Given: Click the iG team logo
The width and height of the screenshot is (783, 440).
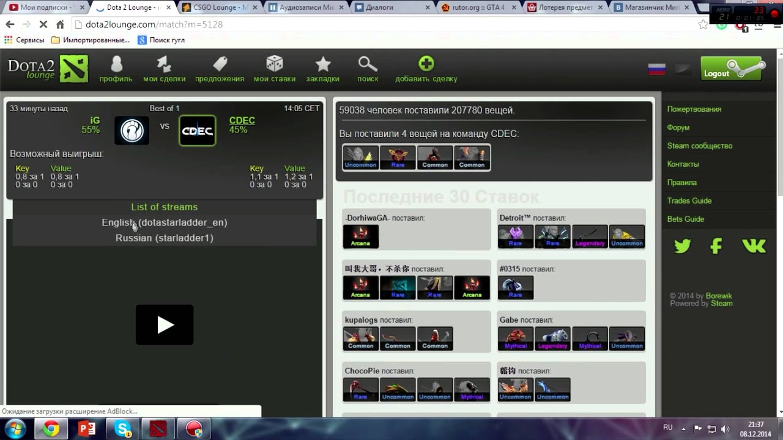Looking at the screenshot, I should (132, 130).
